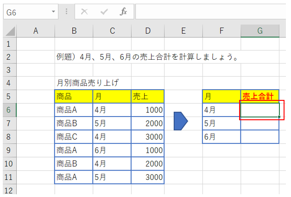Click the yellow 商品 header cell
This screenshot has height=197, width=291.
coord(74,97)
